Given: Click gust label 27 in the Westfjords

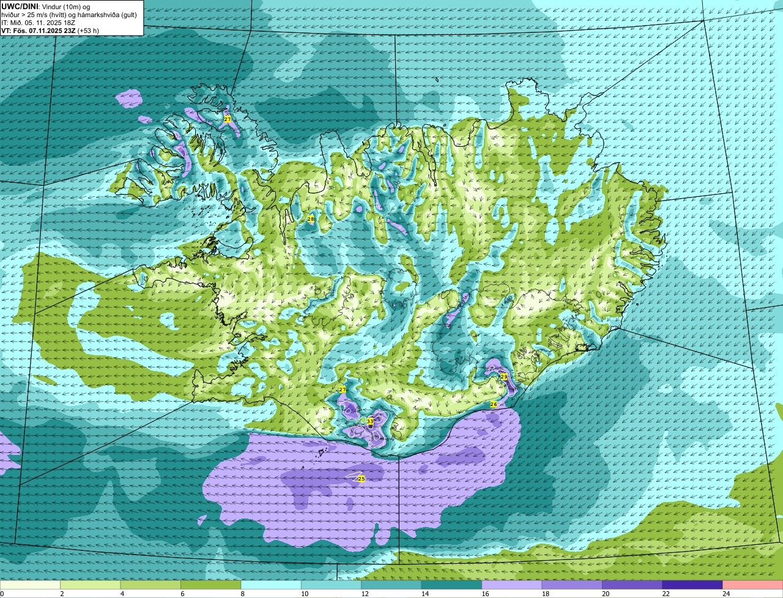Looking at the screenshot, I should point(228,119).
